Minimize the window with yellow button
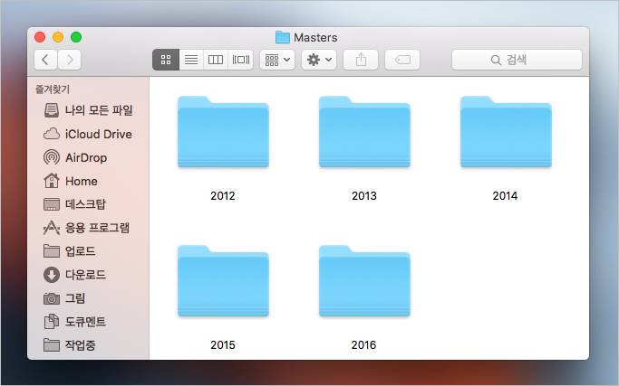619x386 pixels. coord(58,37)
